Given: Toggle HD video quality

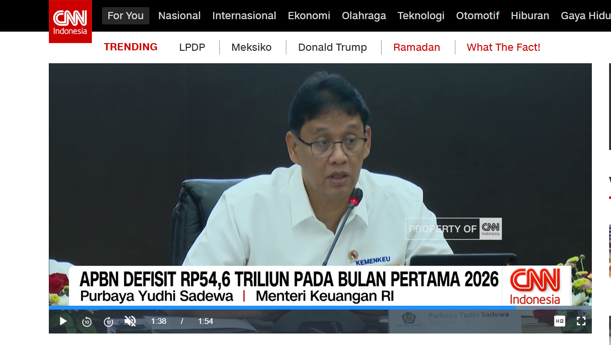Looking at the screenshot, I should click(559, 321).
